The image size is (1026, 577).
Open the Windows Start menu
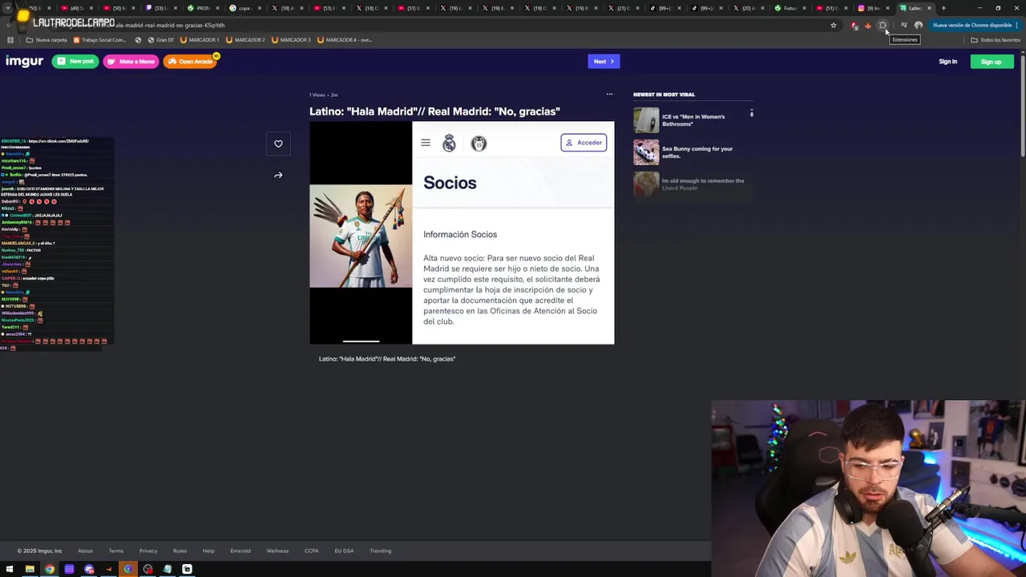(10, 569)
